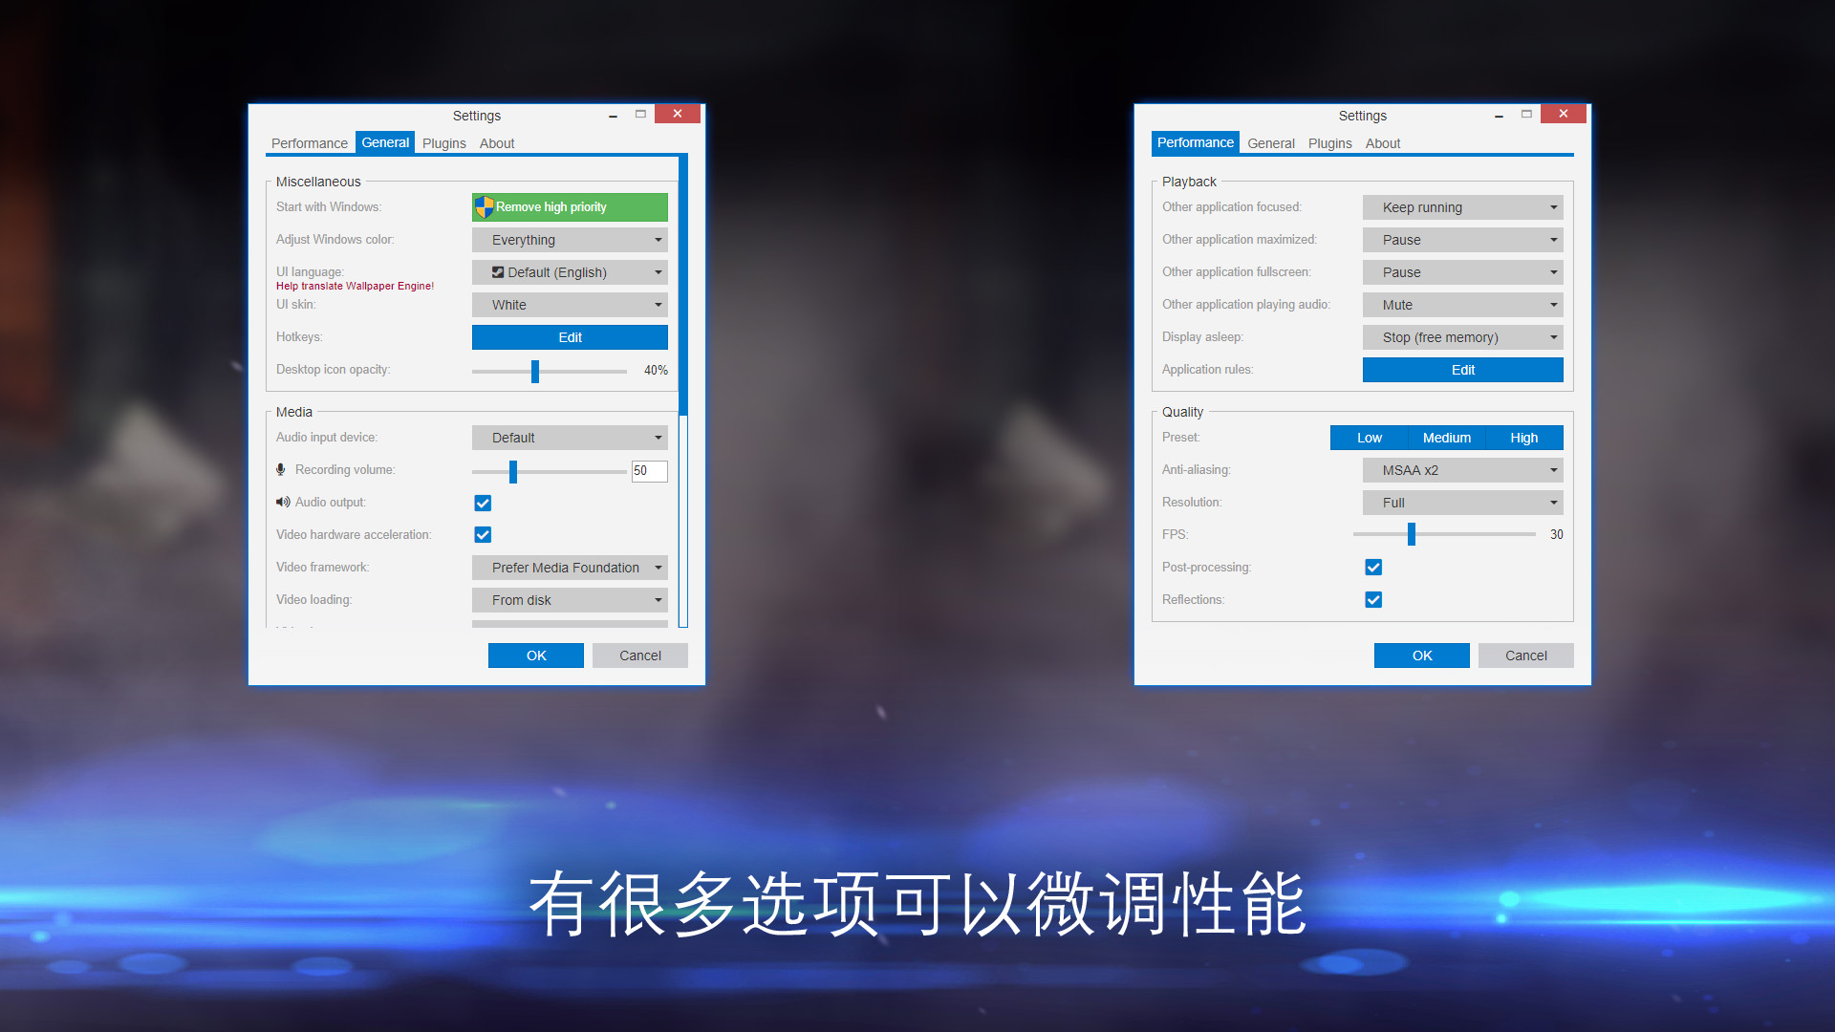Switch to Performance tab in right Settings
This screenshot has width=1835, height=1032.
pos(1194,142)
